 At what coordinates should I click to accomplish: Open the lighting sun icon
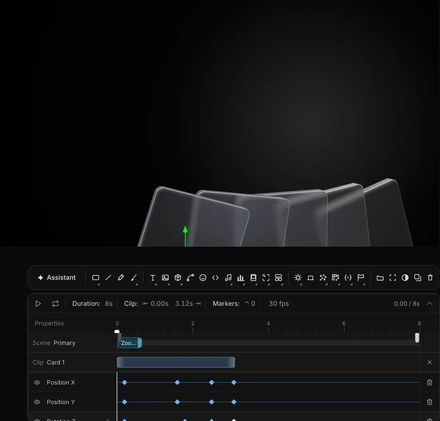298,278
